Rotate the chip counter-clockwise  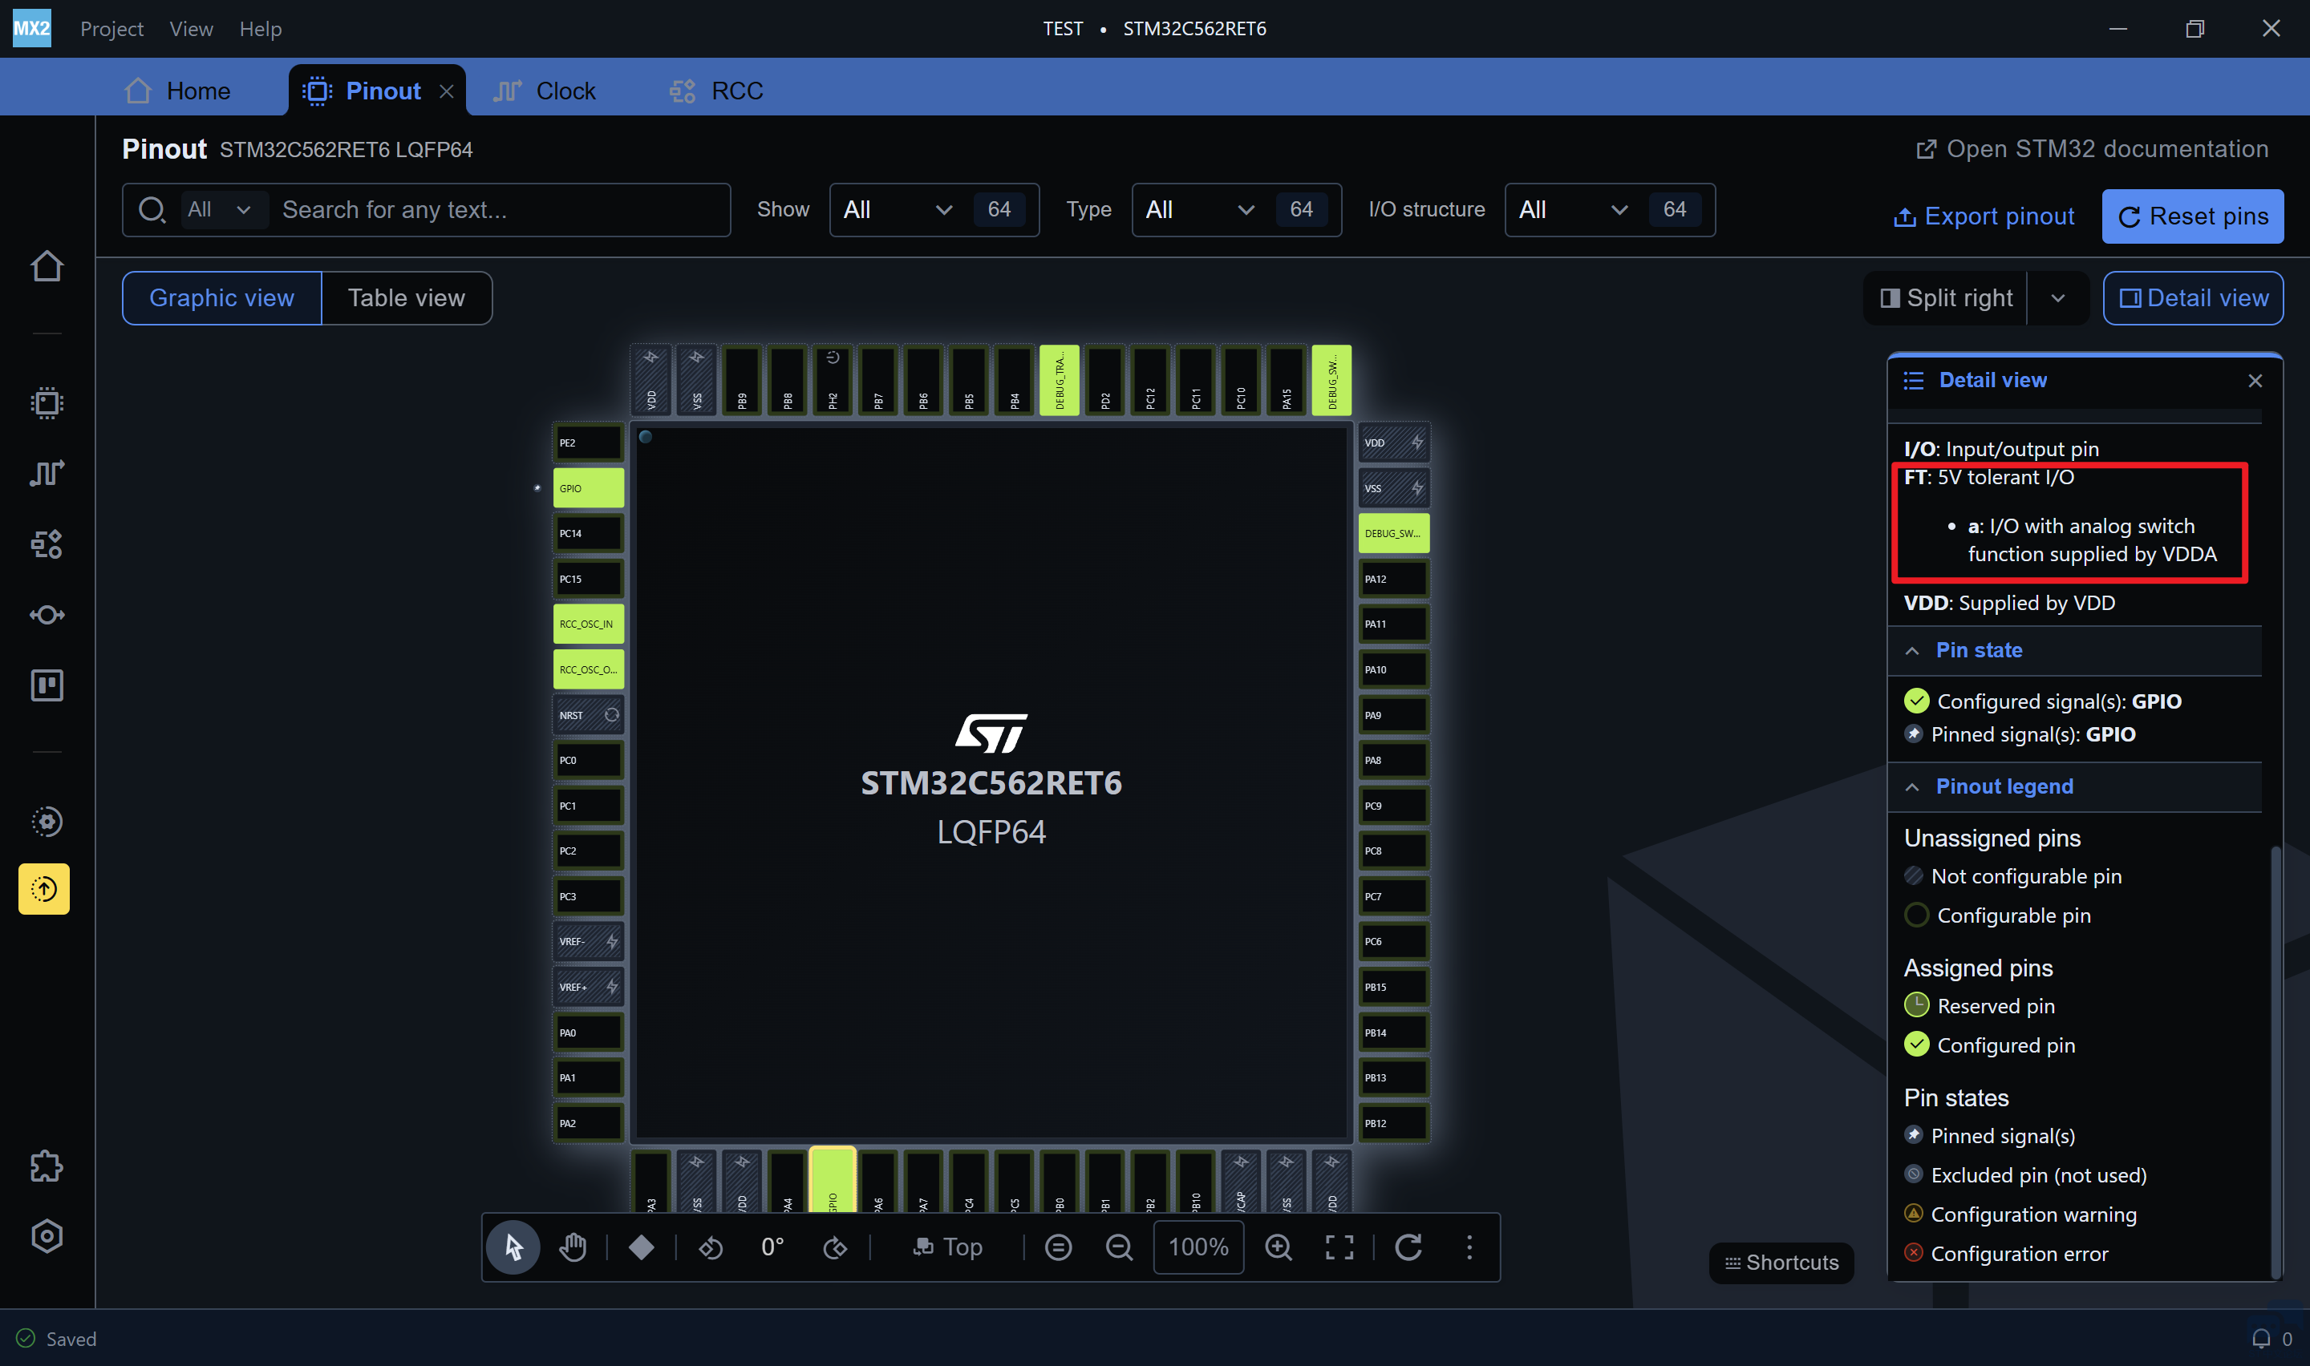[711, 1247]
